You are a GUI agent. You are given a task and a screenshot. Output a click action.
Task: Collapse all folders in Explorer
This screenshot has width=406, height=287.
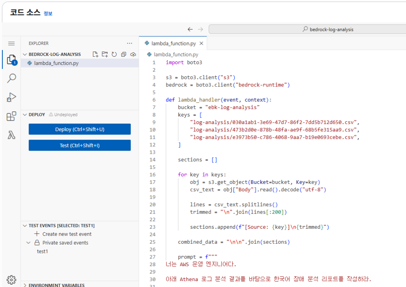coord(124,54)
